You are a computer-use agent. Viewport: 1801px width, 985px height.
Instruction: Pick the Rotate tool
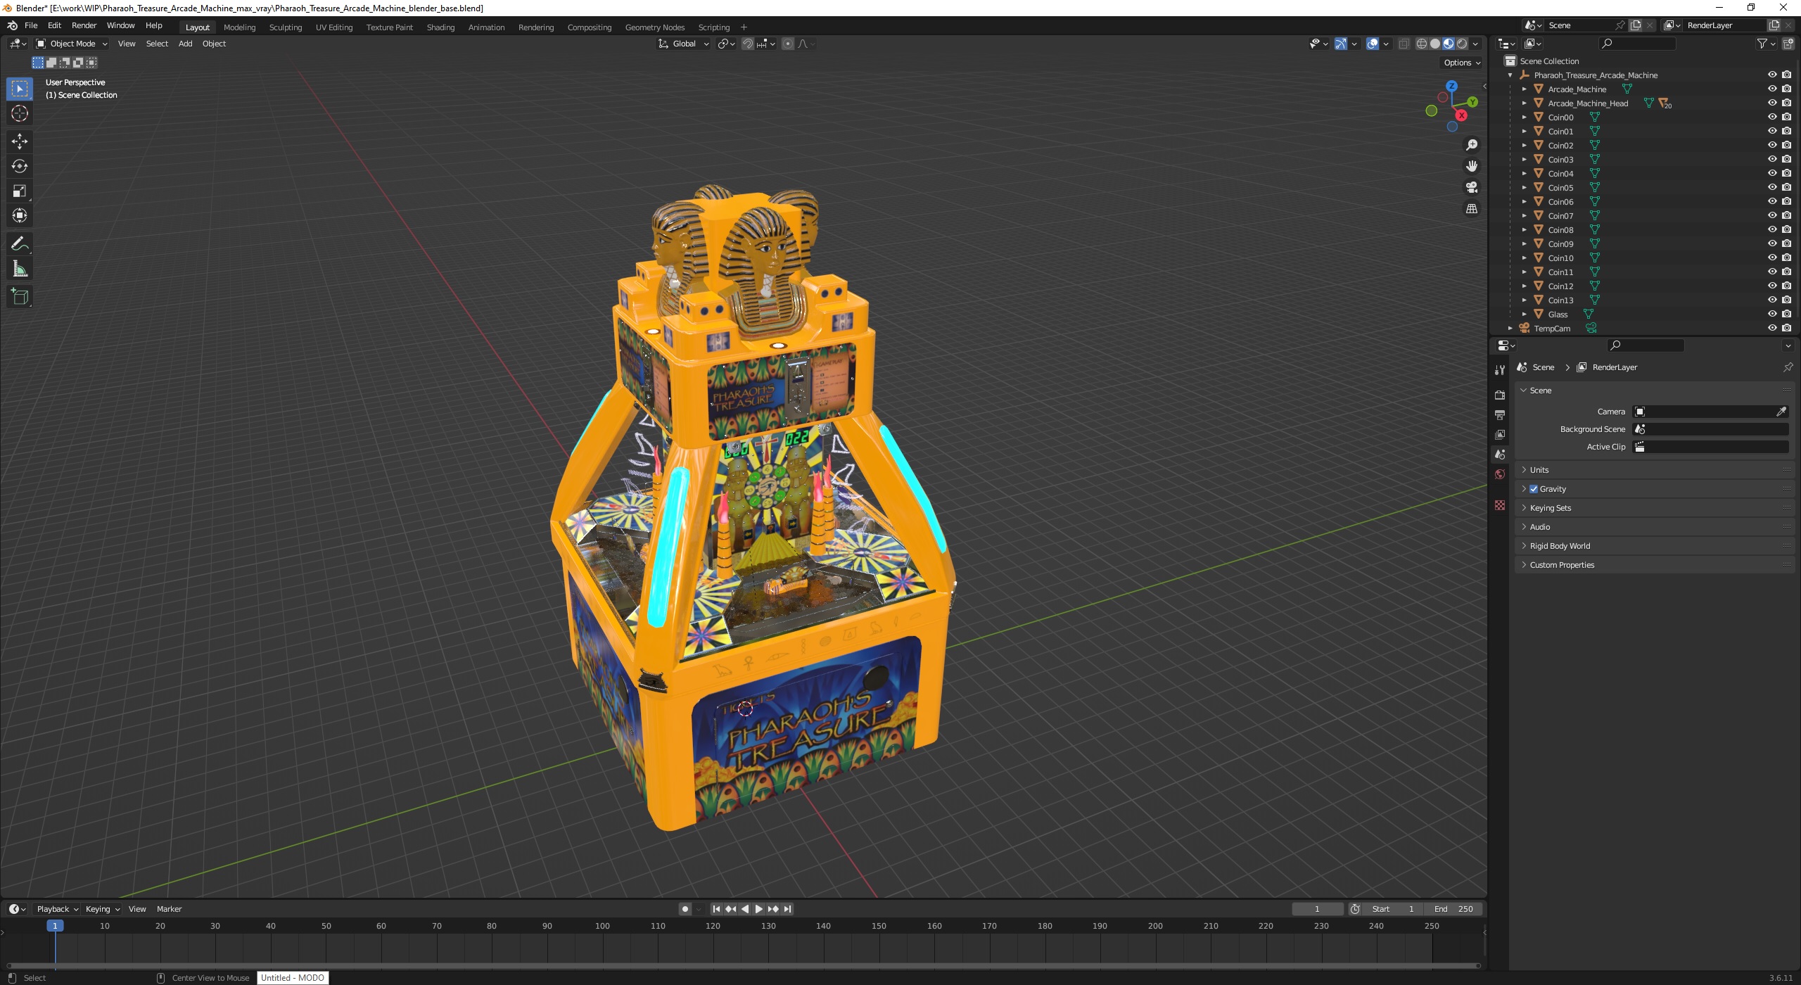click(x=19, y=166)
